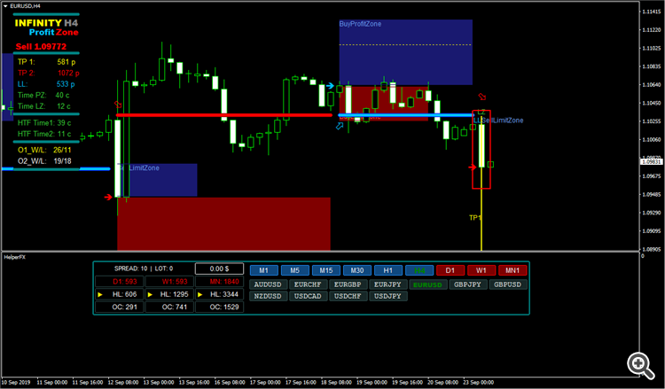
Task: Click the Sell 1.09772 signal label
Action: click(41, 47)
